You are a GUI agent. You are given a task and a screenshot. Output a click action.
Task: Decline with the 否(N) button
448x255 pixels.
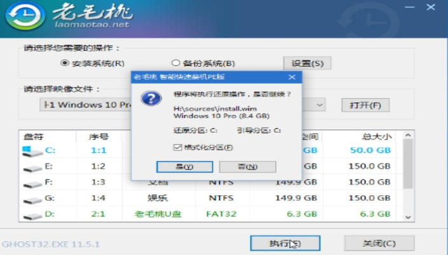pos(247,167)
